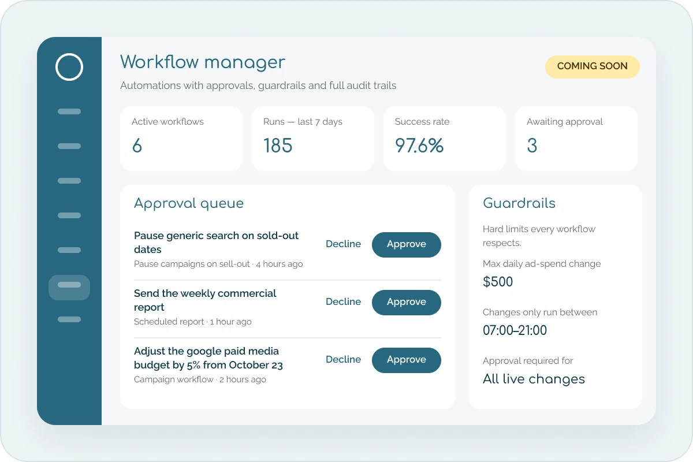Click 'Send the weekly commercial report' title
The height and width of the screenshot is (462, 693).
click(x=205, y=300)
